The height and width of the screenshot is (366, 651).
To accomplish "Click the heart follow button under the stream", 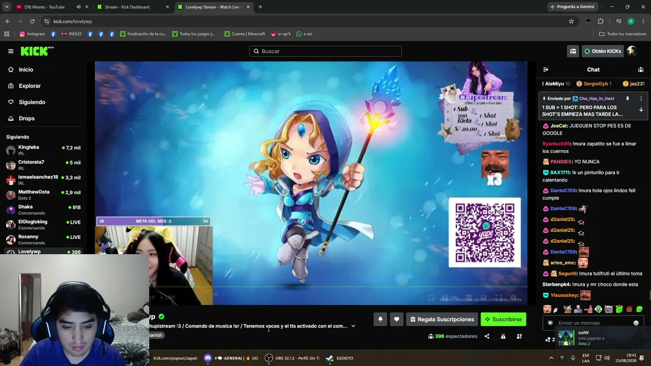I will tap(397, 319).
